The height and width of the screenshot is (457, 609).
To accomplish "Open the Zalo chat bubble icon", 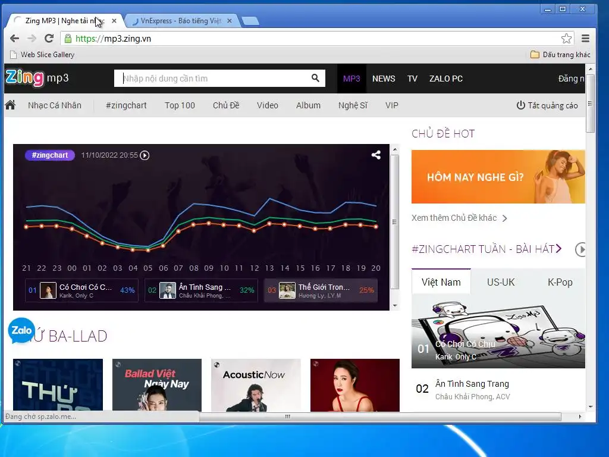I will 21,331.
